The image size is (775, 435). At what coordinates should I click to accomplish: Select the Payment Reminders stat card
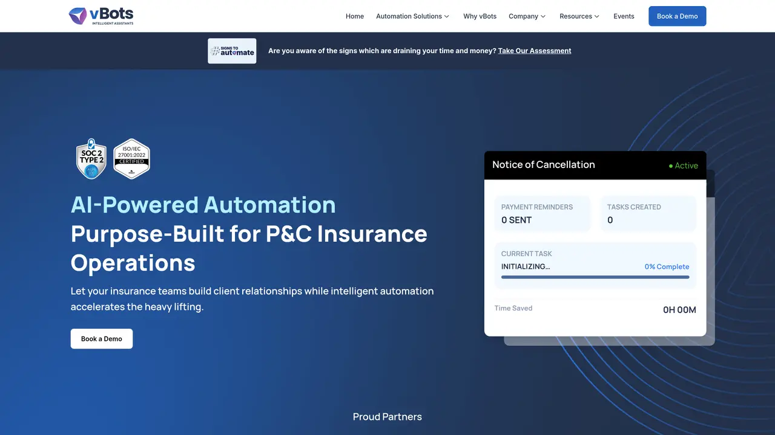tap(542, 213)
